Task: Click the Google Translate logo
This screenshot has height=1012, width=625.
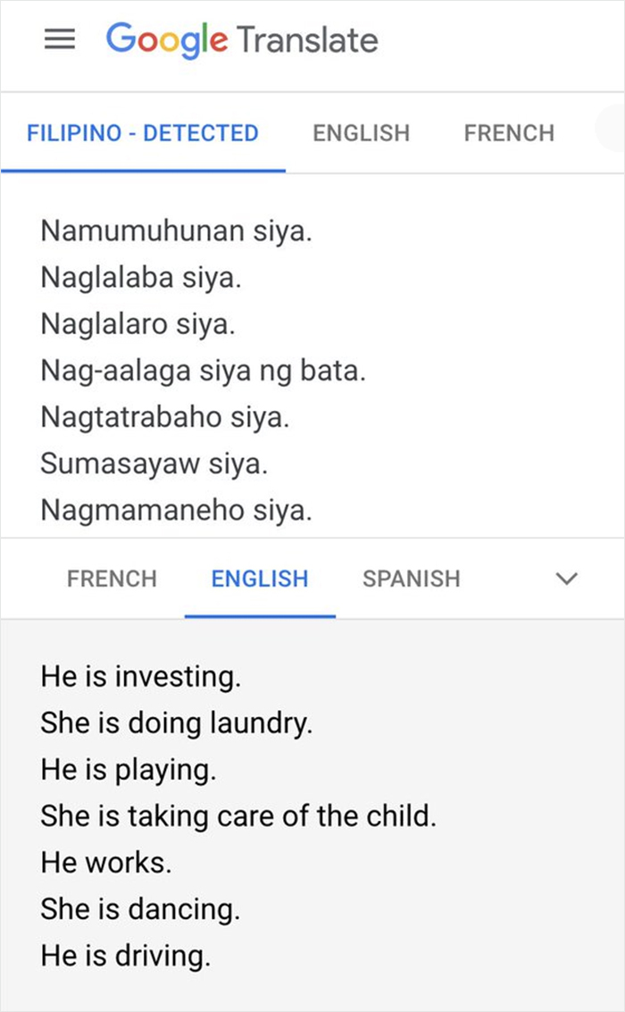Action: pyautogui.click(x=241, y=39)
